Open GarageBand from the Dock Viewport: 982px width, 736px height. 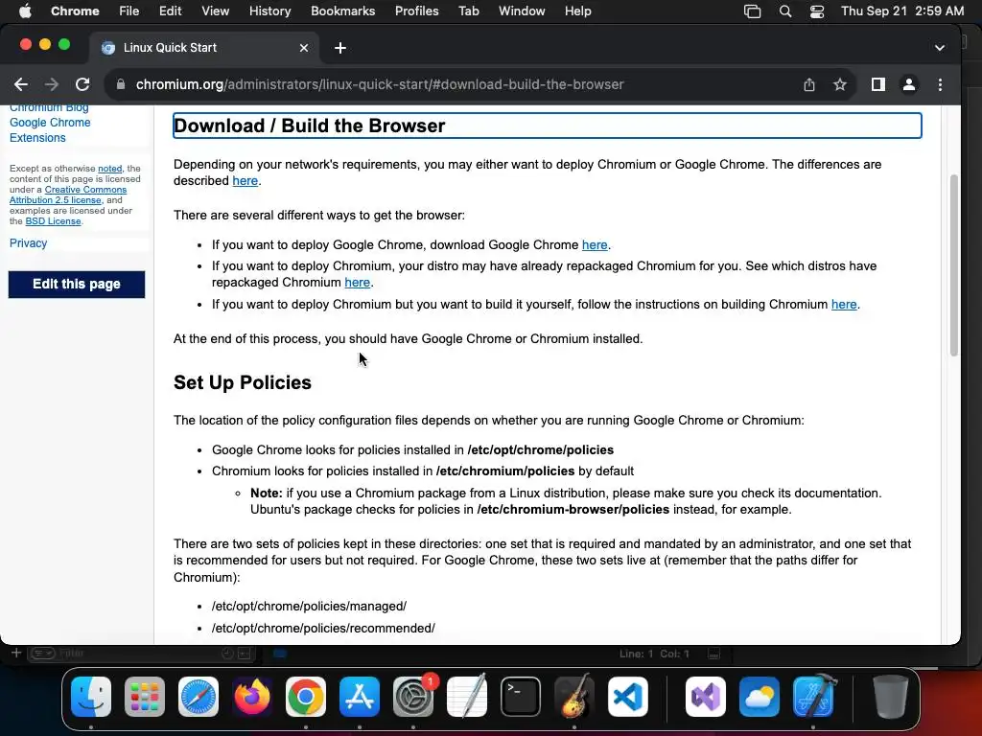pos(574,697)
